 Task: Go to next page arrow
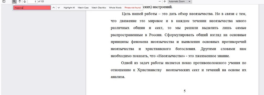pos(25,2)
